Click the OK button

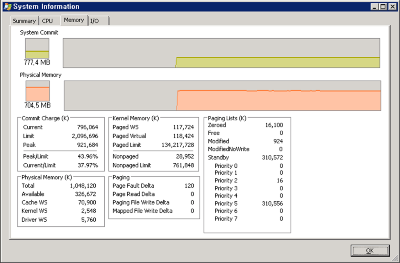coord(370,250)
